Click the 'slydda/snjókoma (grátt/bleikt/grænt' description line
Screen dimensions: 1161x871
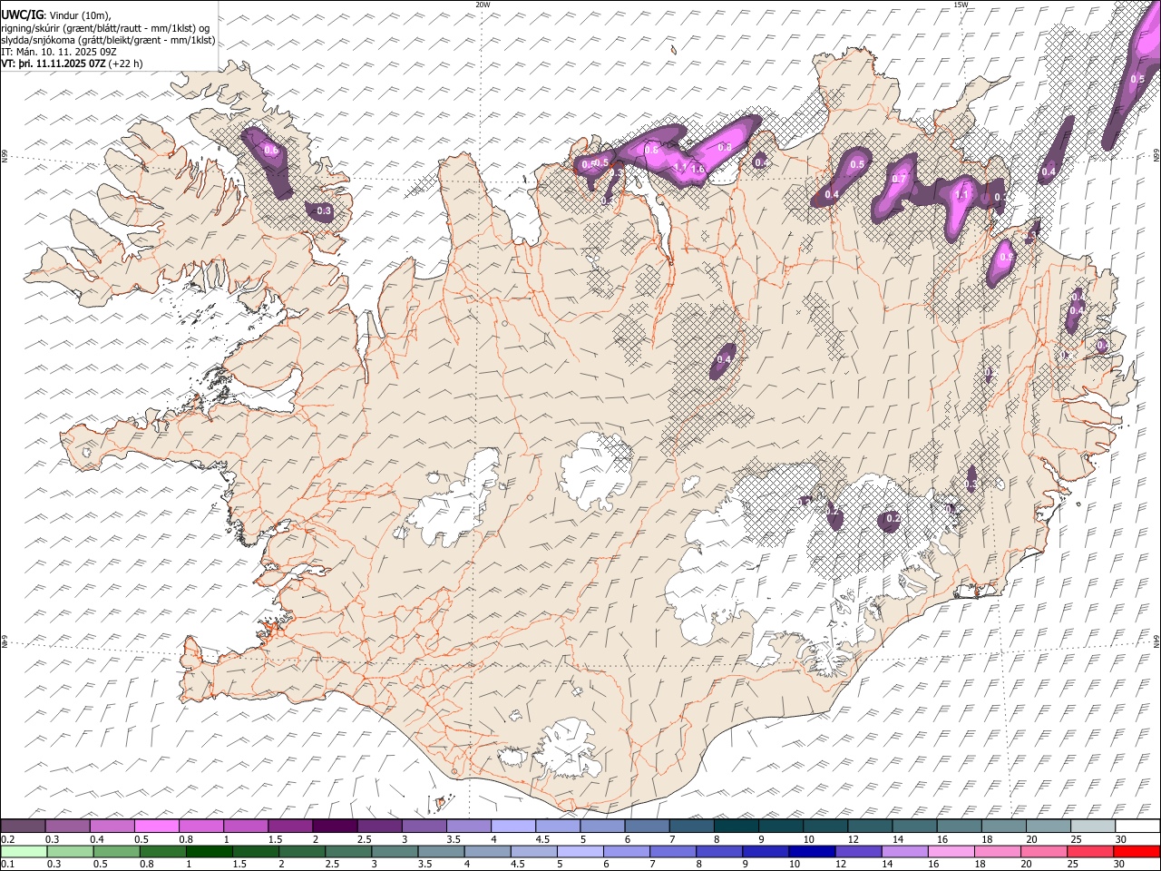tap(108, 40)
